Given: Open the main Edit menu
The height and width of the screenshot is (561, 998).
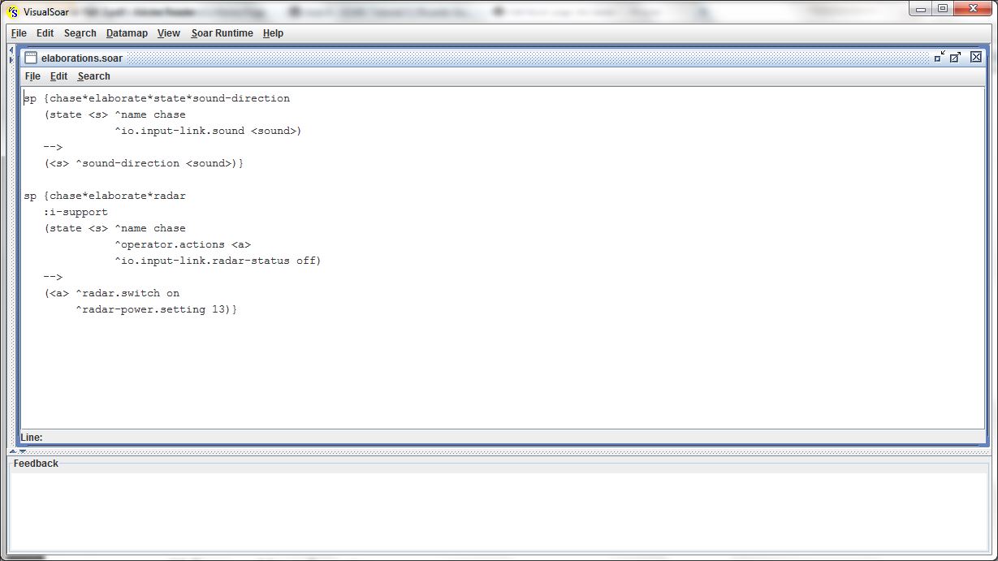Looking at the screenshot, I should click(x=45, y=33).
